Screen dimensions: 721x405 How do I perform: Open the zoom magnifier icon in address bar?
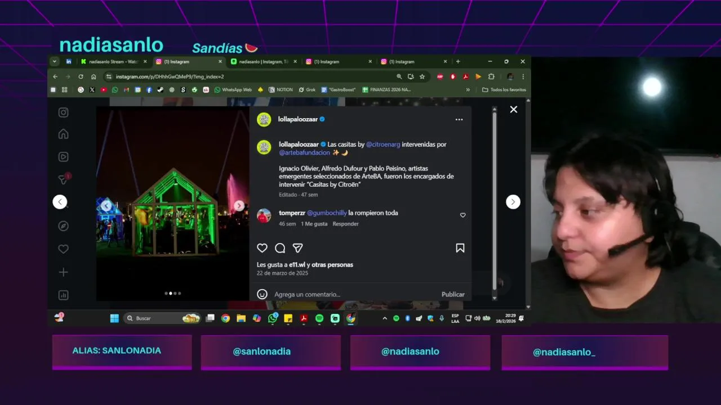pyautogui.click(x=399, y=76)
